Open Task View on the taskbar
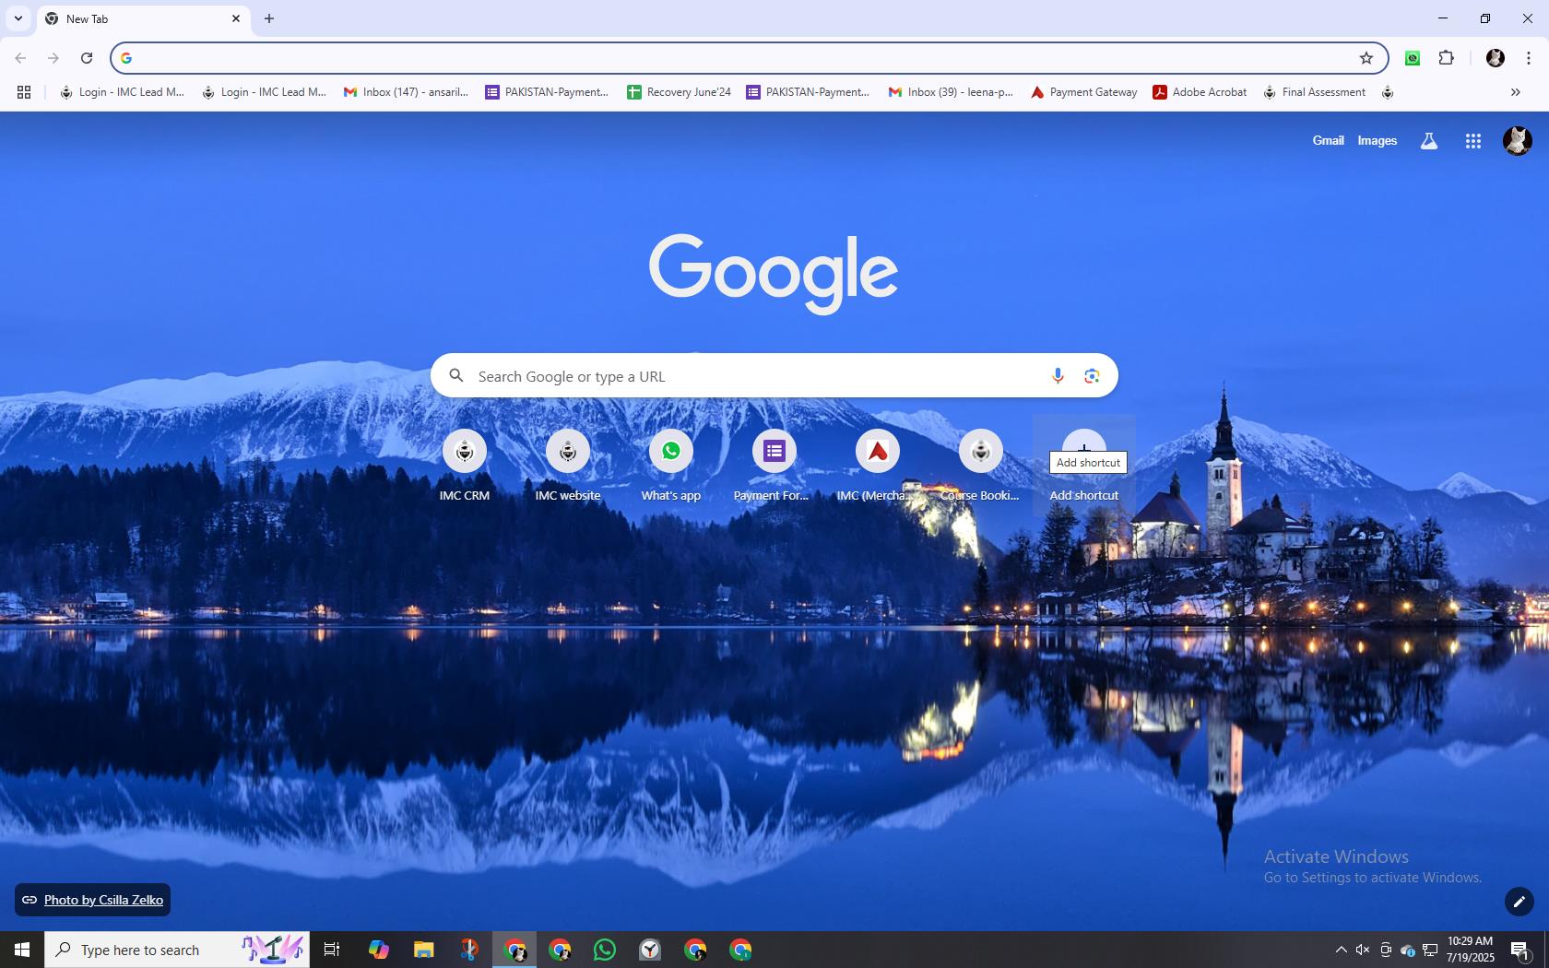Viewport: 1549px width, 968px height. pyautogui.click(x=332, y=950)
